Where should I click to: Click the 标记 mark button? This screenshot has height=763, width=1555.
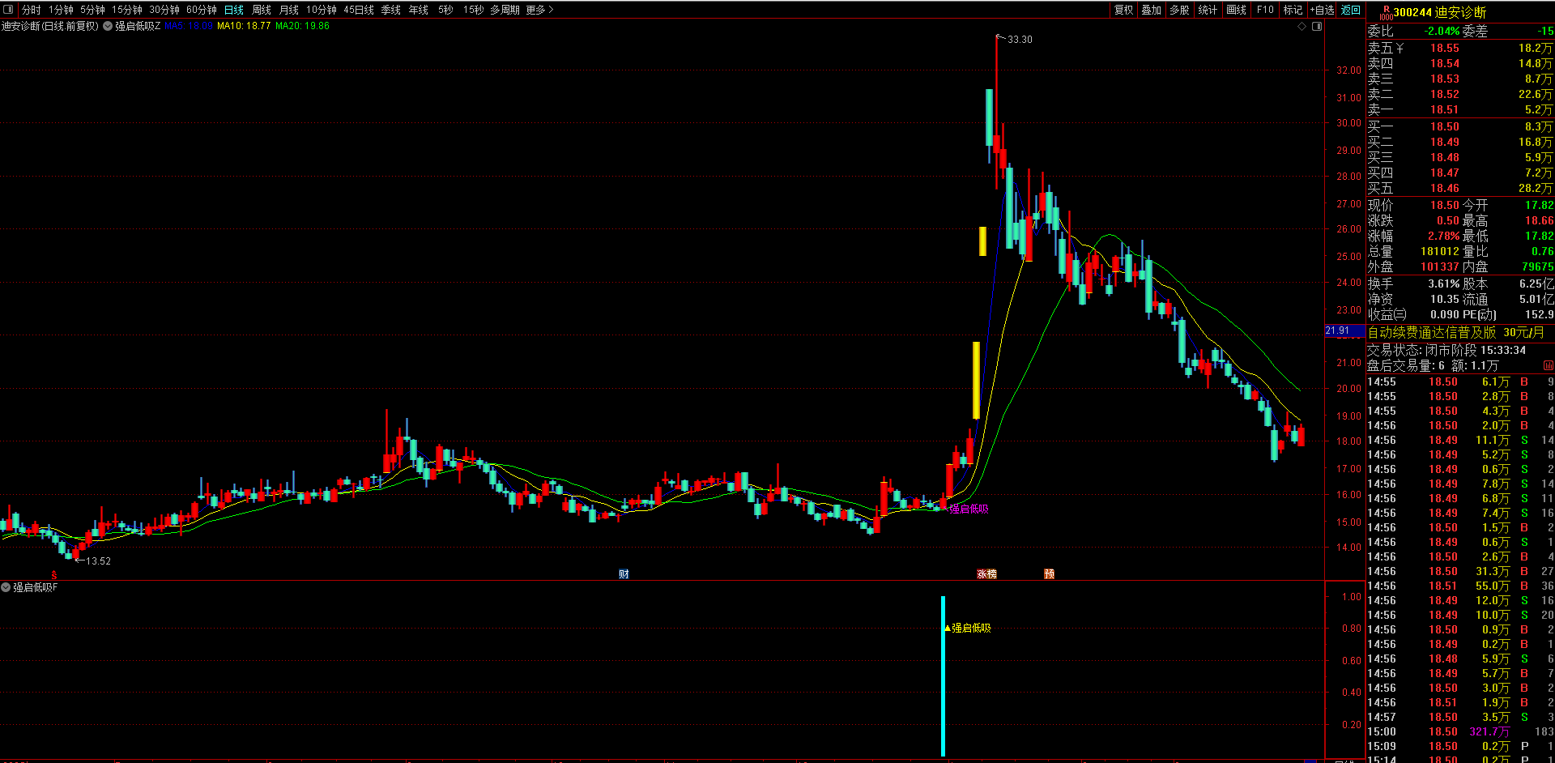pos(1293,10)
